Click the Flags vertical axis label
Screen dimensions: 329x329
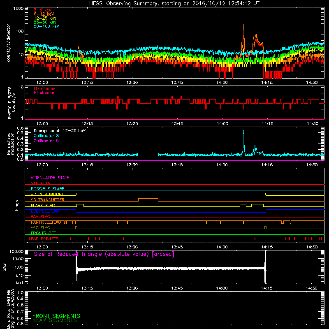click(17, 205)
